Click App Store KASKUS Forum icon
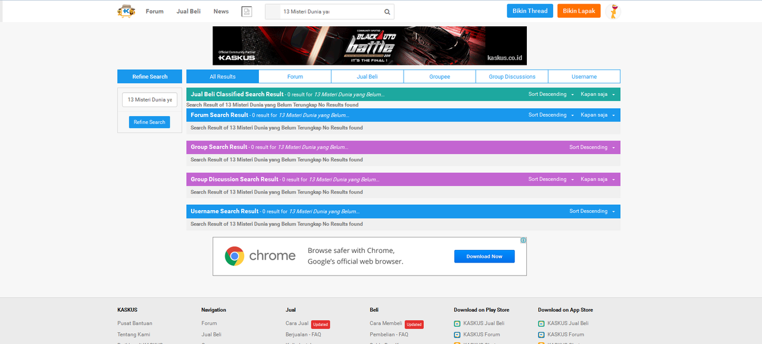This screenshot has width=762, height=344. [541, 334]
